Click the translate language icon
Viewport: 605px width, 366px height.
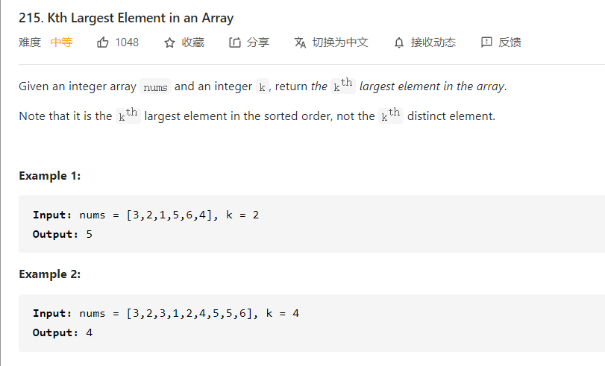click(301, 42)
